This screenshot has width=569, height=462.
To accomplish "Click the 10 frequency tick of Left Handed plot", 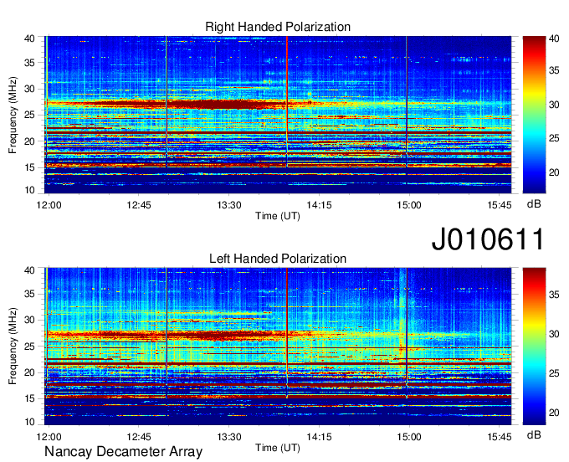I will coord(29,422).
